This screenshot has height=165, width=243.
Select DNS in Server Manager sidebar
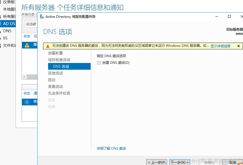(8, 31)
